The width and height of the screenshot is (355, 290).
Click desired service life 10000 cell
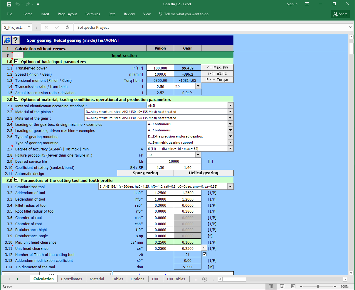(174, 161)
